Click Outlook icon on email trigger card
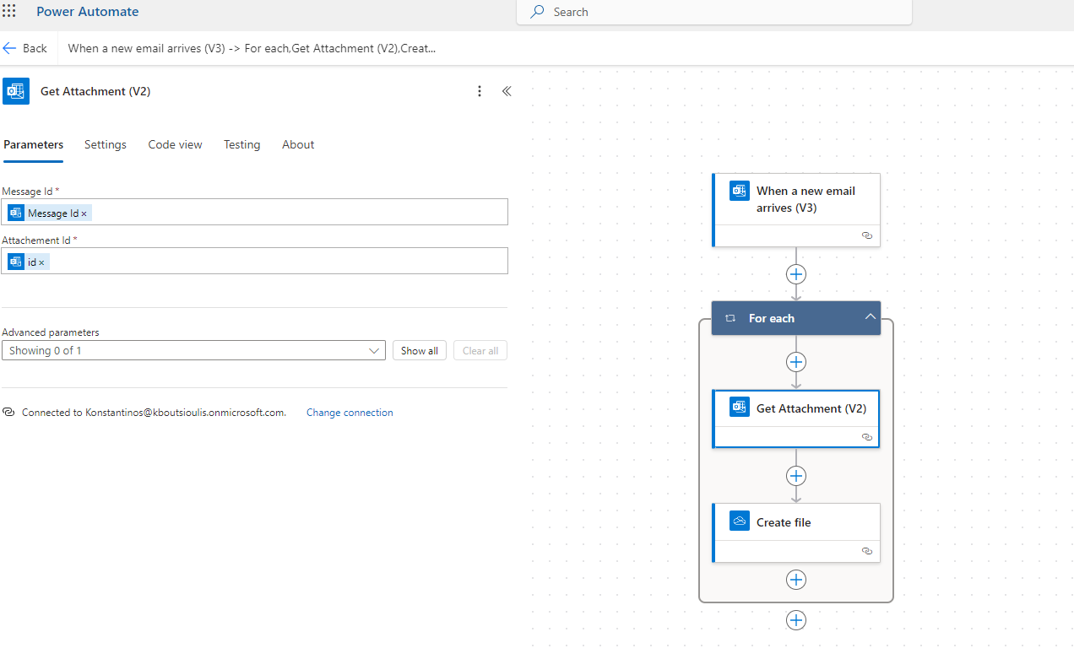Image resolution: width=1074 pixels, height=659 pixels. (740, 191)
